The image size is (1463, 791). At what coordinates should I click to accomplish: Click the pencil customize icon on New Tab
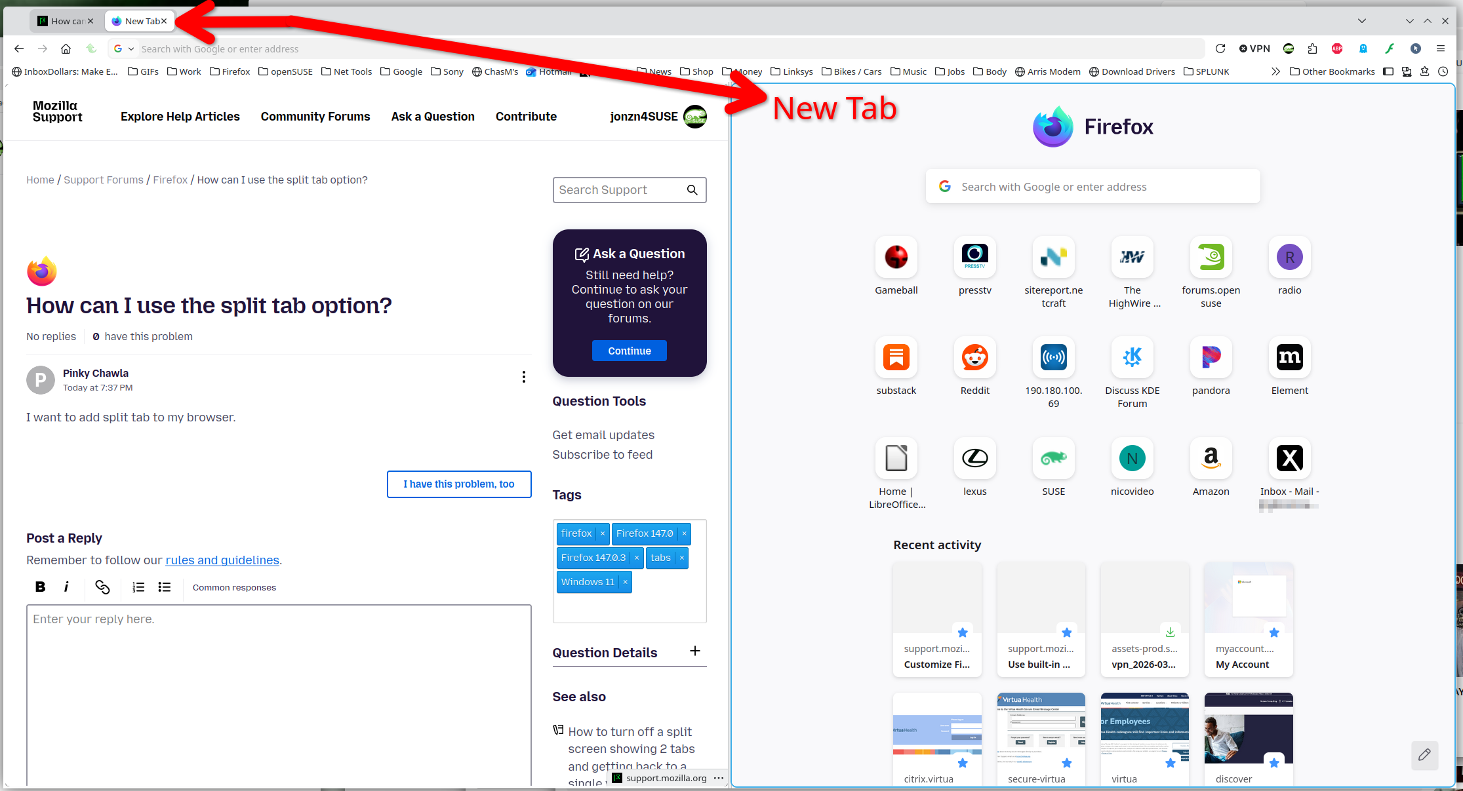[x=1424, y=755]
